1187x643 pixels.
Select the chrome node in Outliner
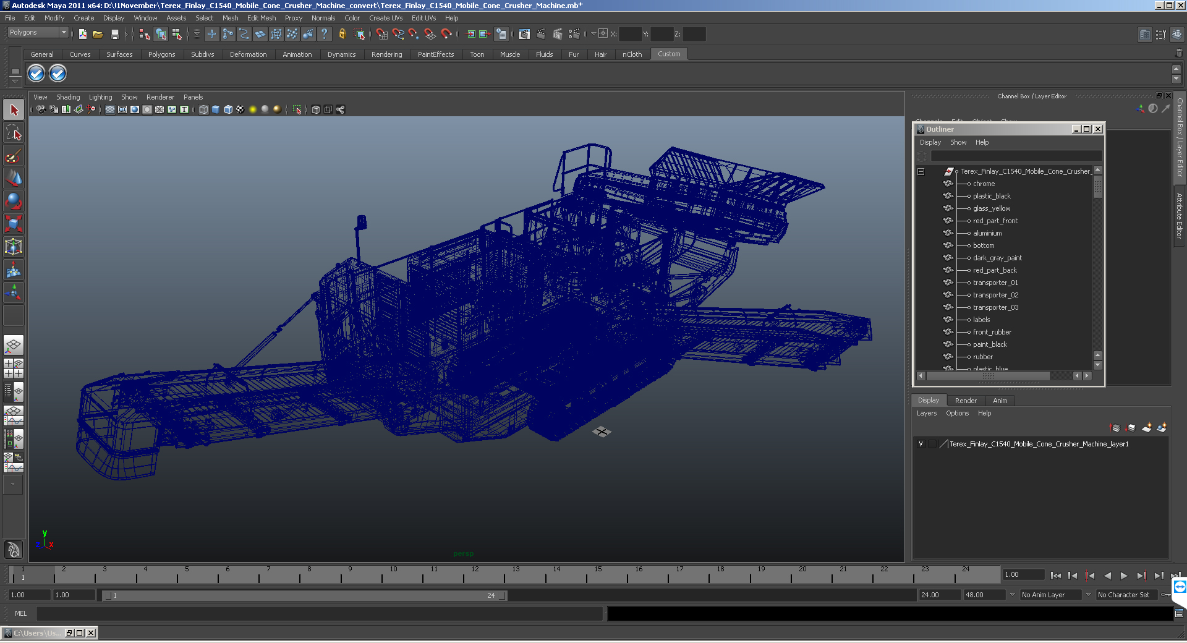click(x=984, y=184)
